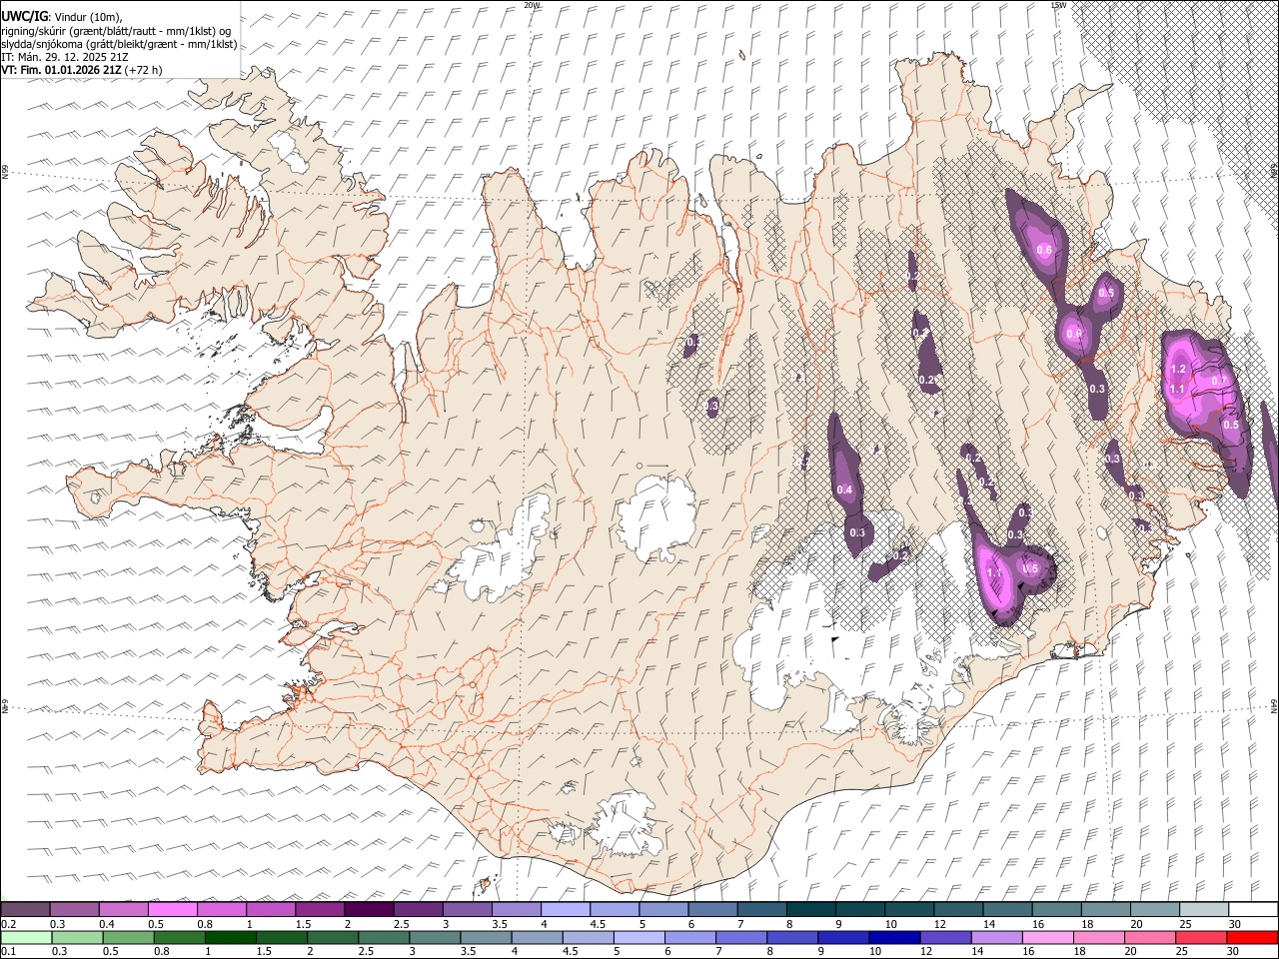Click the "1.2" value in the eastern snow area
1279x959 pixels.
pyautogui.click(x=1177, y=370)
